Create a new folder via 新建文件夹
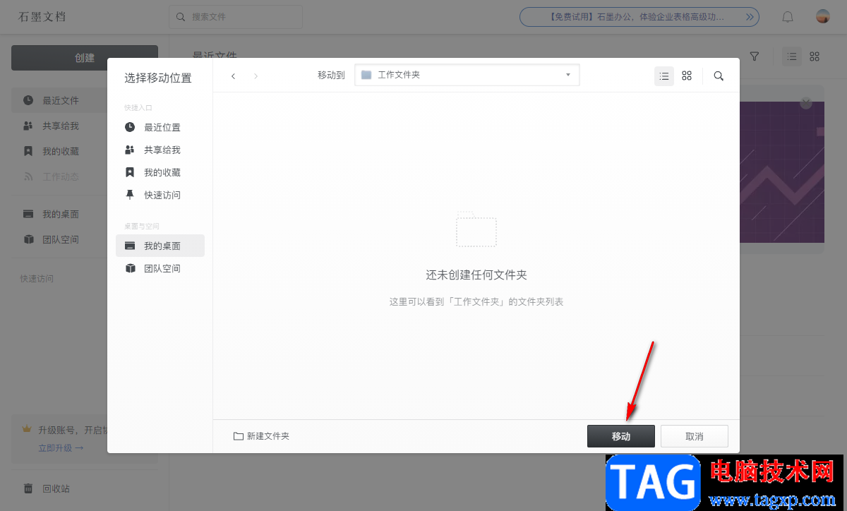Viewport: 847px width, 511px height. 261,436
